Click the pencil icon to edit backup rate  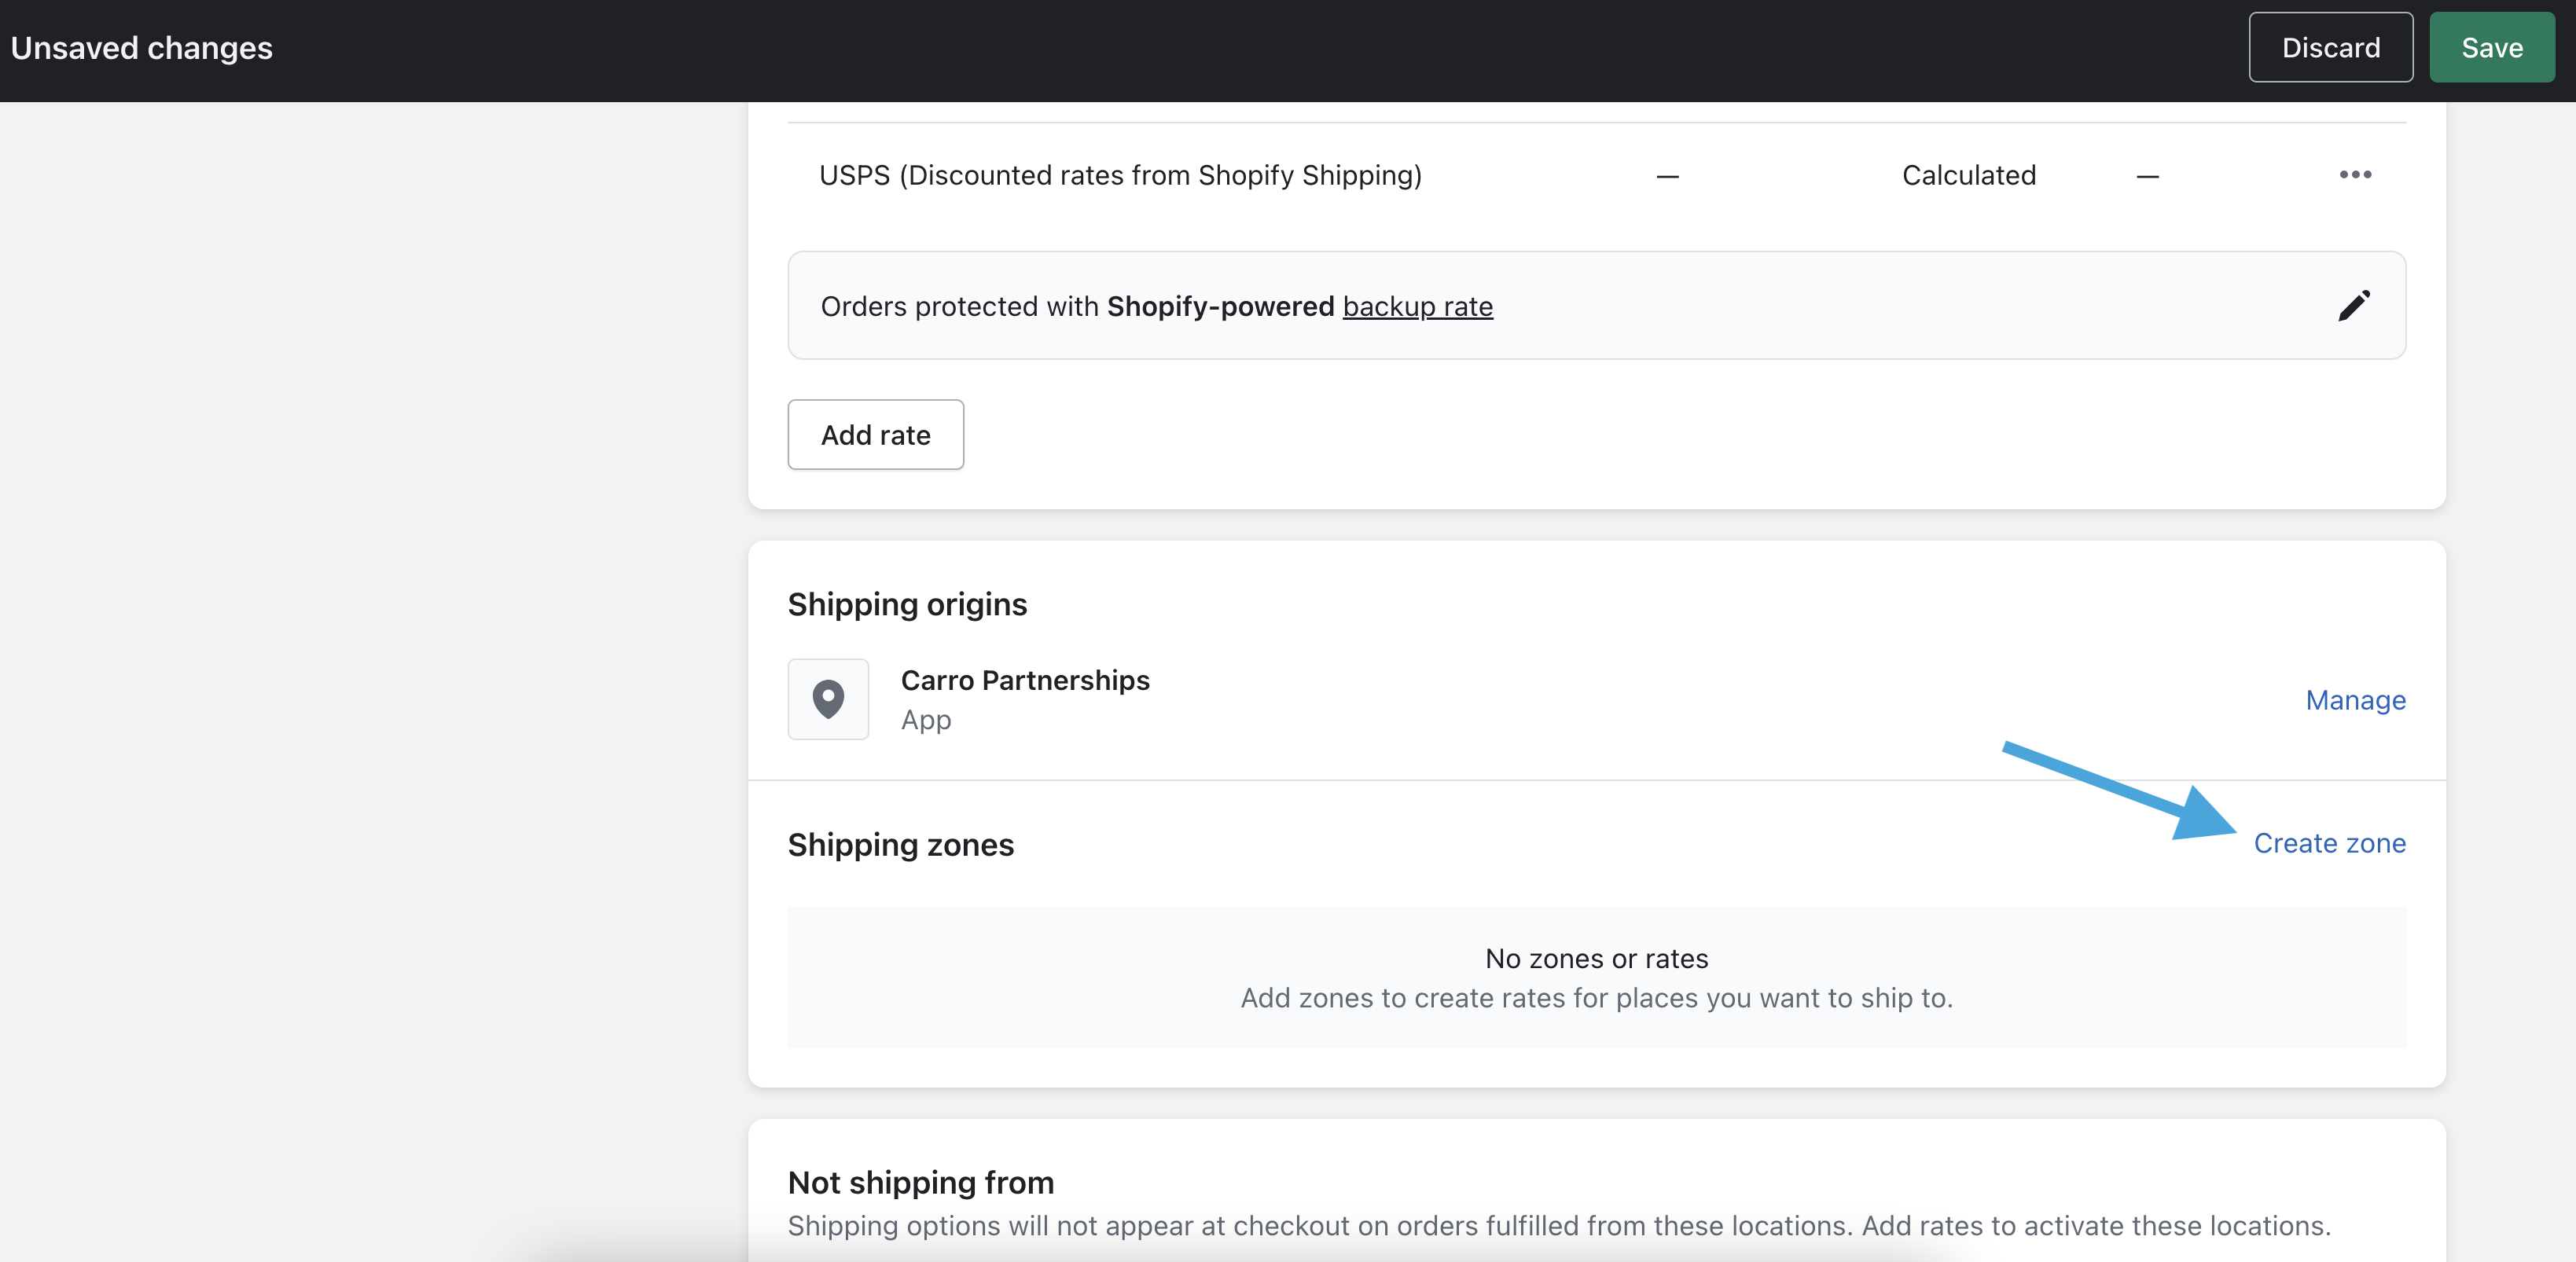(2353, 305)
